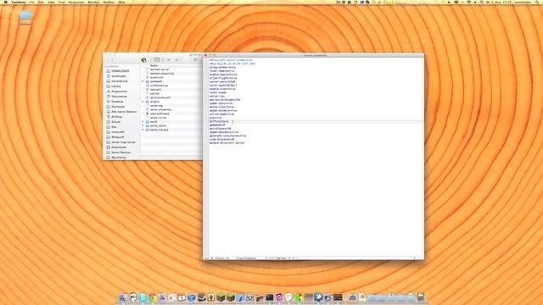The width and height of the screenshot is (543, 305).
Task: Open the Edit menu
Action: coord(41,2)
